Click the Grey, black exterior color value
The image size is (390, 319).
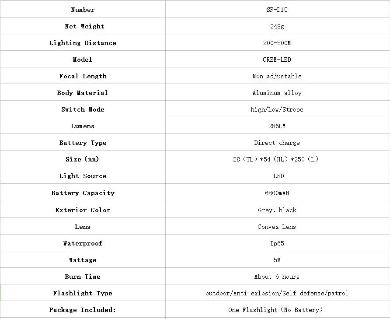pyautogui.click(x=277, y=210)
